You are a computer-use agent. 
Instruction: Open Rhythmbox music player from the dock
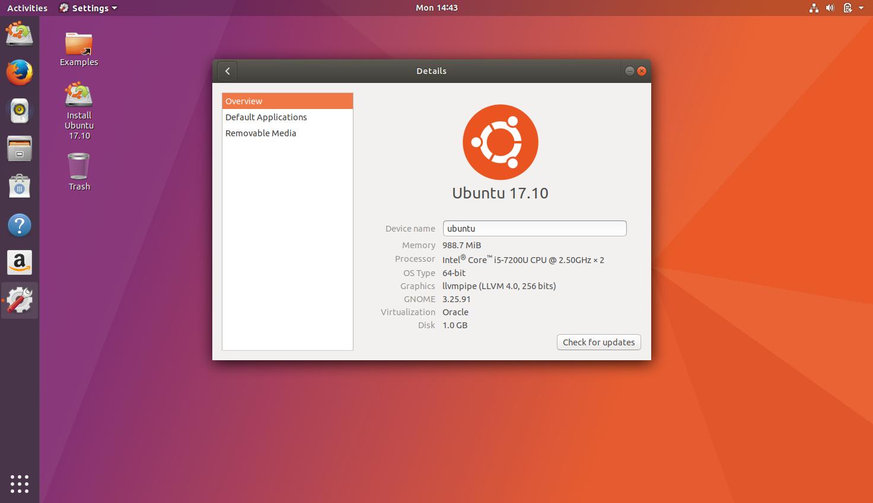click(x=20, y=110)
